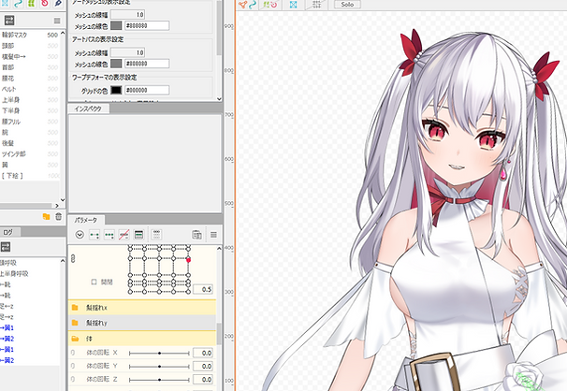Image resolution: width=567 pixels, height=391 pixels.
Task: Toggle the green warp deformer display icon
Action: pos(266,5)
